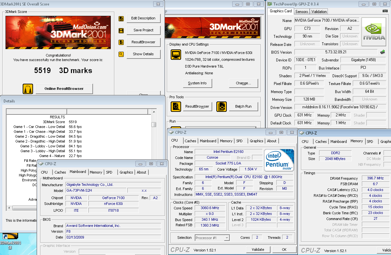Open Graphics tab in CPU-Z Mainboard window

126,172
